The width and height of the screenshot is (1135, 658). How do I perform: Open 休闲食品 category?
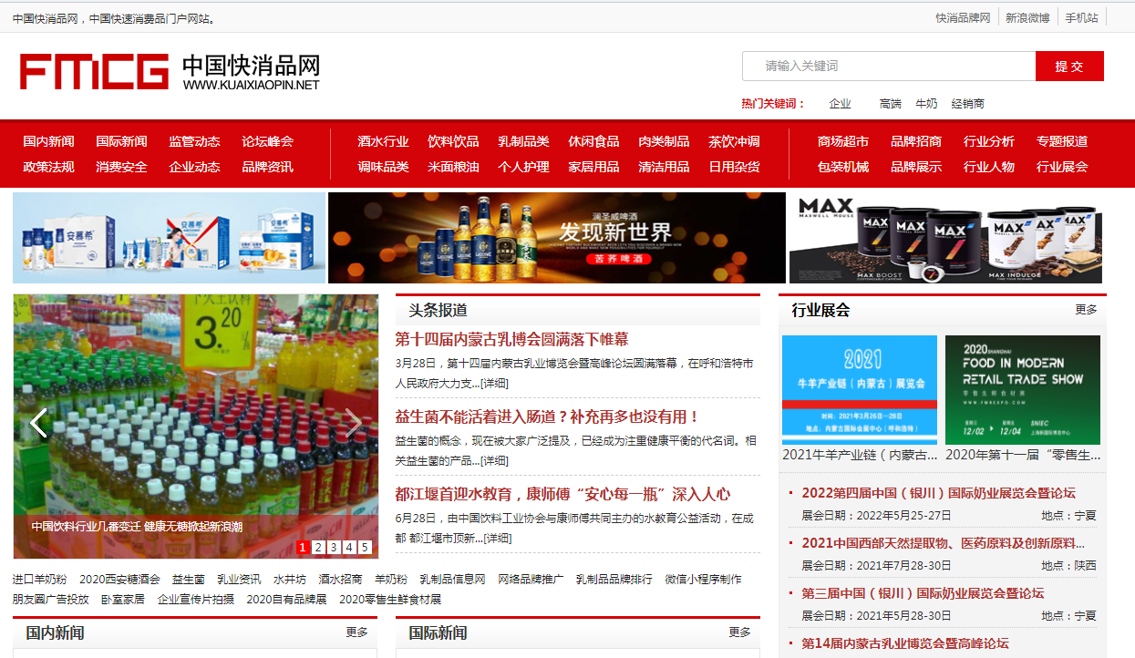[x=593, y=141]
